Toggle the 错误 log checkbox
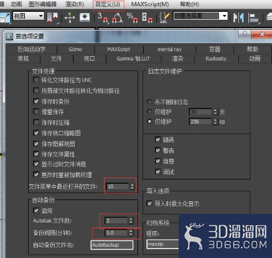This screenshot has height=258, width=272. pyautogui.click(x=158, y=140)
